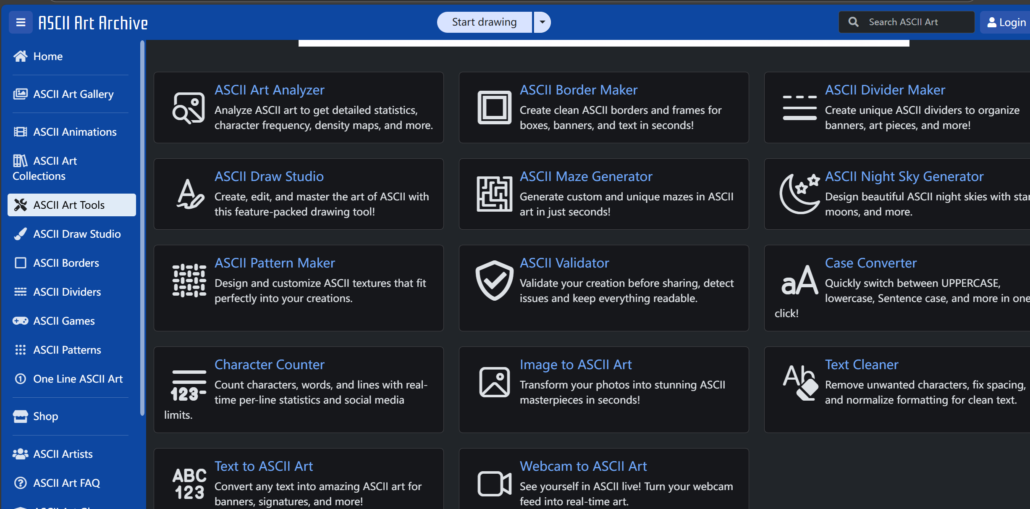
Task: Click the Case Converter aA icon
Action: [x=799, y=281]
